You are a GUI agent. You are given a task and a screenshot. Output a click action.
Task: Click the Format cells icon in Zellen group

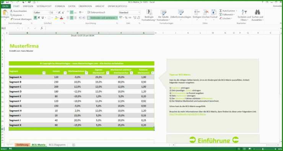(214, 12)
